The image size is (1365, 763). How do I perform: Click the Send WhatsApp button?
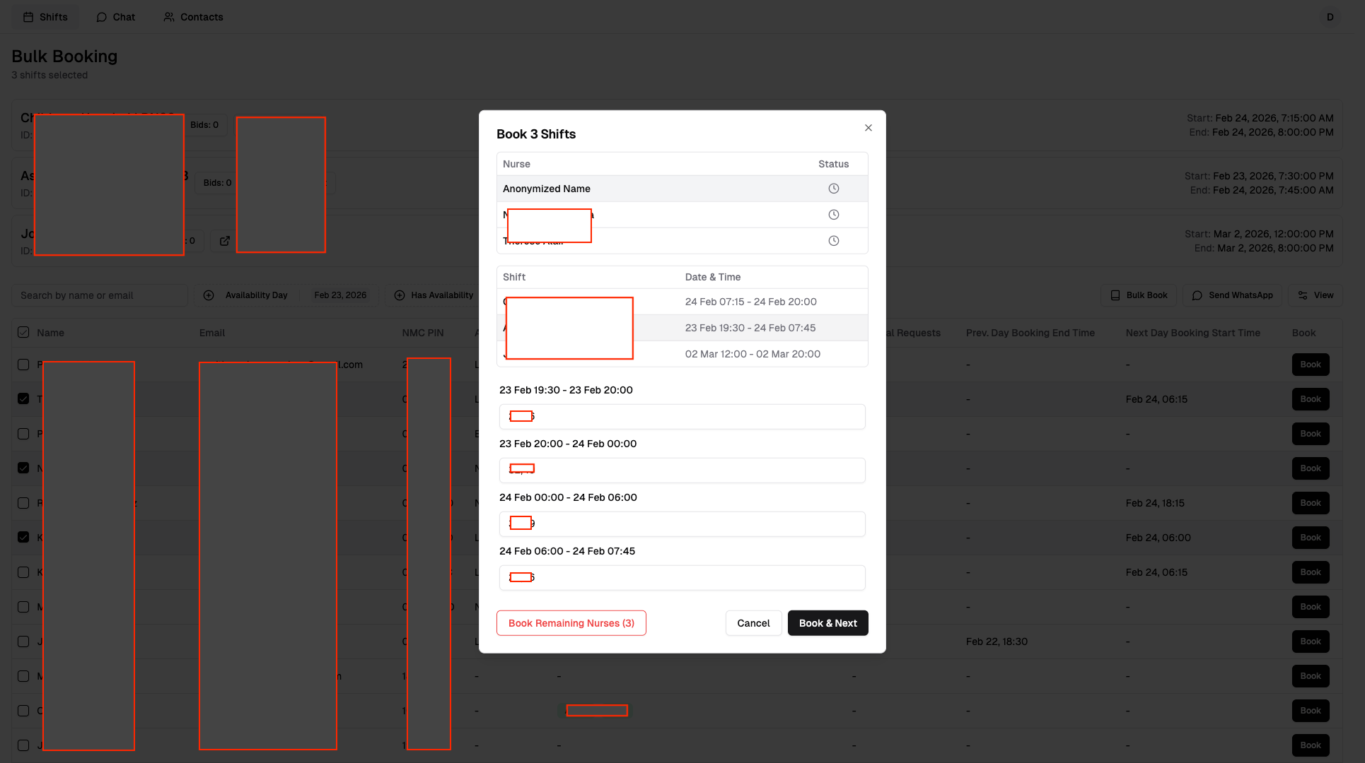(x=1233, y=295)
